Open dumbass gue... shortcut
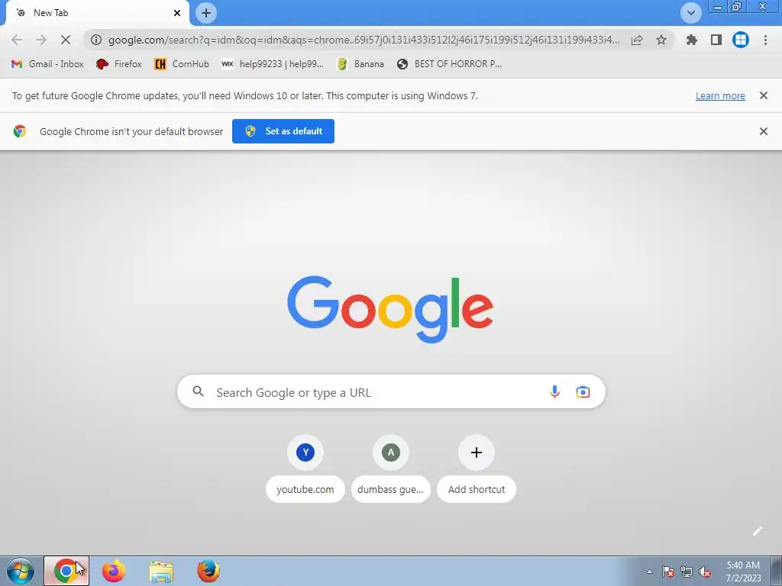 point(390,468)
